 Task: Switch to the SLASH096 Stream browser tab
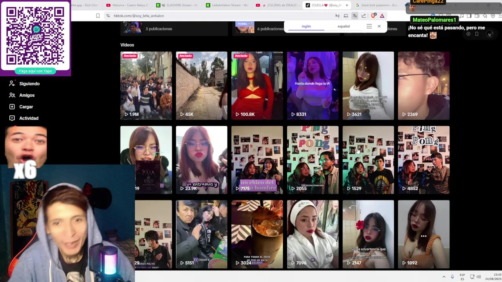click(176, 5)
